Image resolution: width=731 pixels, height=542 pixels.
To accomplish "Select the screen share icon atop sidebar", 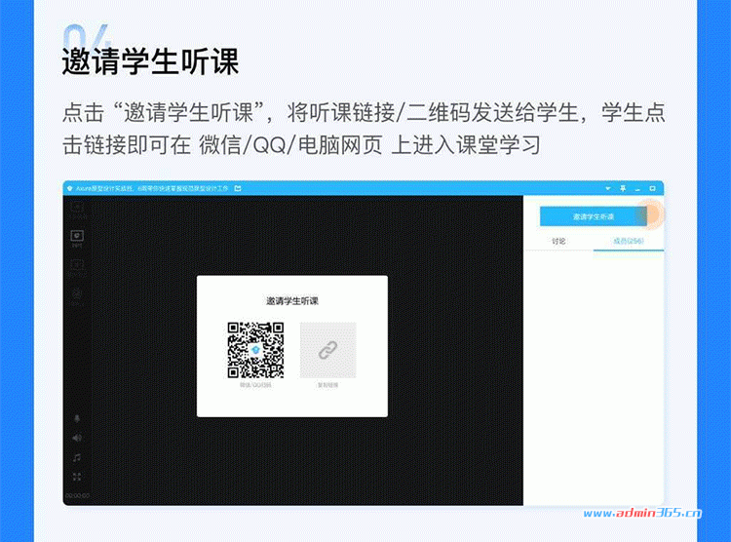I will tap(77, 209).
